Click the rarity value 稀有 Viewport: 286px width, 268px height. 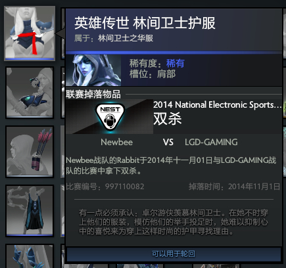(x=176, y=64)
